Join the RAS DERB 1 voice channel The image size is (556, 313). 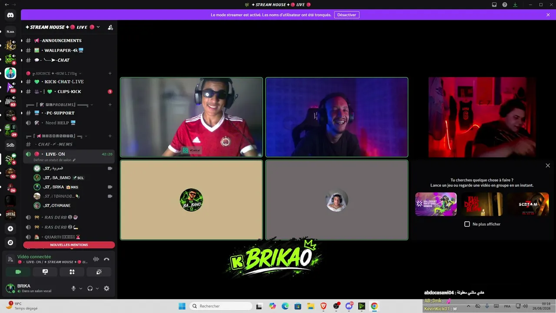(x=69, y=217)
